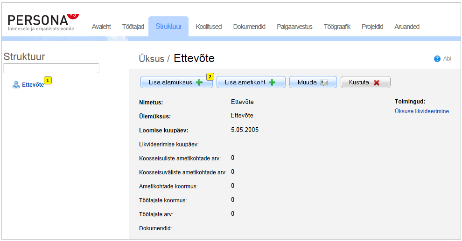View the Aruanded tab
The image size is (462, 241).
click(407, 27)
